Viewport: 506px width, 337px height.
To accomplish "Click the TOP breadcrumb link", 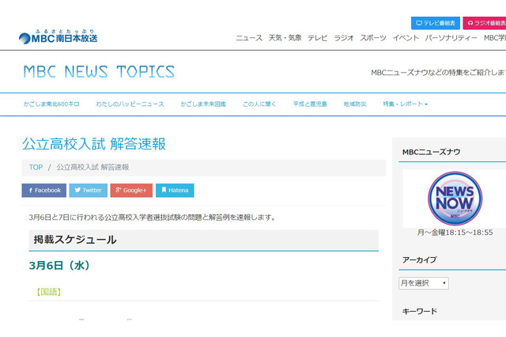I will click(36, 167).
